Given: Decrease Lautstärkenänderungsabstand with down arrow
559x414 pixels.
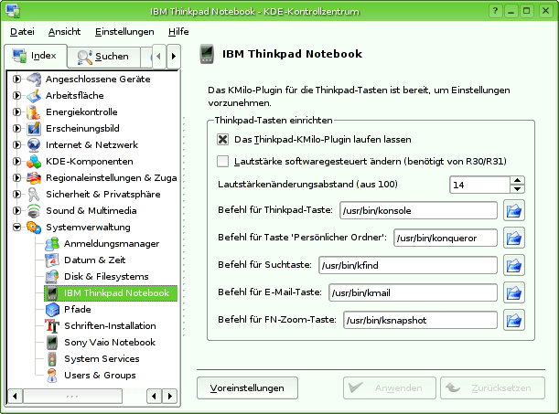Looking at the screenshot, I should pos(517,189).
